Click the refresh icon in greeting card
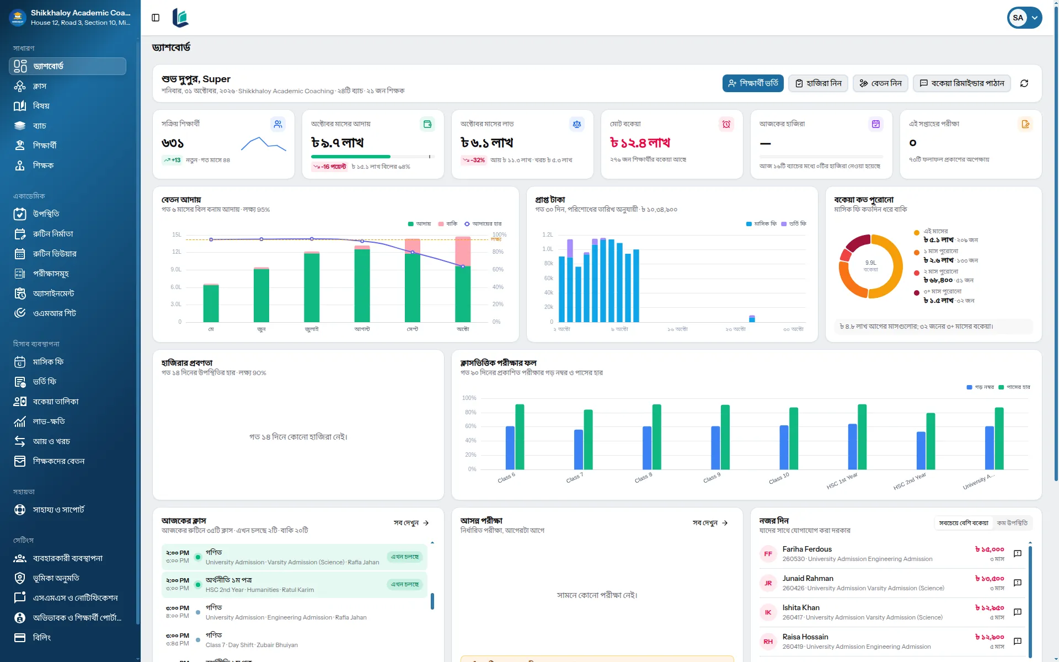Image resolution: width=1059 pixels, height=662 pixels. (1024, 83)
